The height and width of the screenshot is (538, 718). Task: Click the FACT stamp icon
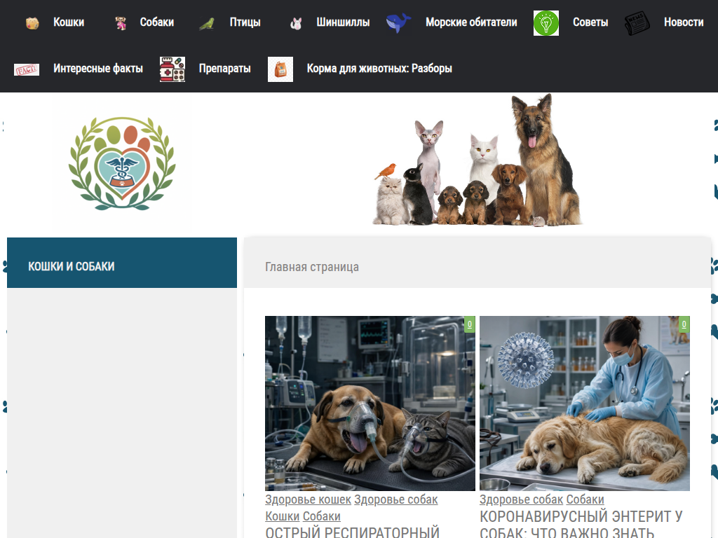[27, 69]
